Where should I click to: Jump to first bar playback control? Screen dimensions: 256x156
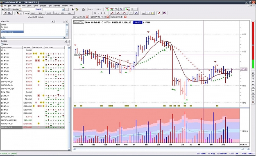click(95, 13)
